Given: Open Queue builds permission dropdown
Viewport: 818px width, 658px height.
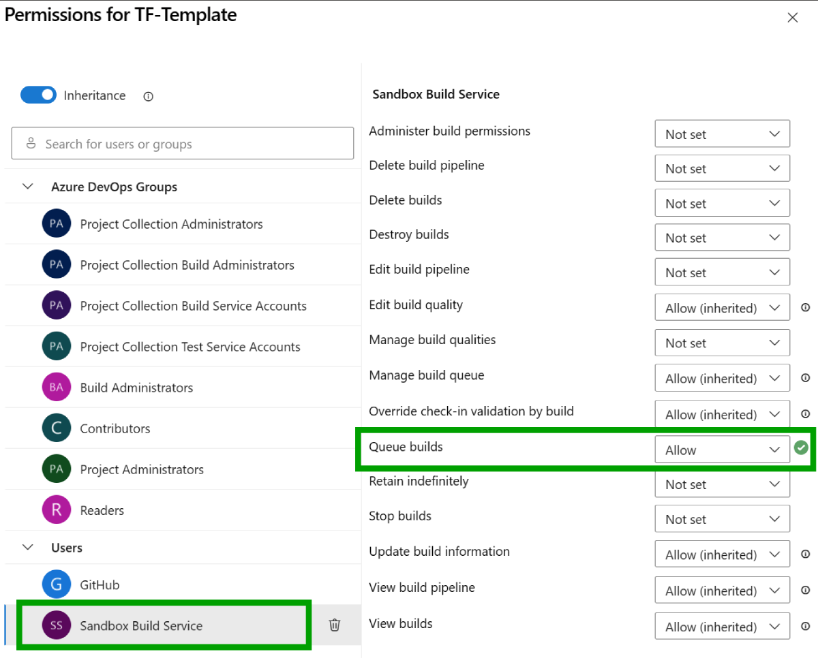Looking at the screenshot, I should click(x=722, y=450).
